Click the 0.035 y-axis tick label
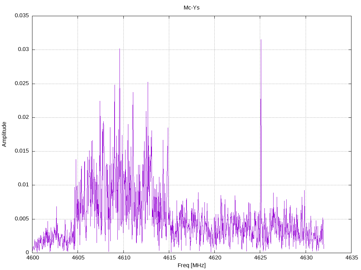The width and height of the screenshot is (361, 270). click(22, 16)
